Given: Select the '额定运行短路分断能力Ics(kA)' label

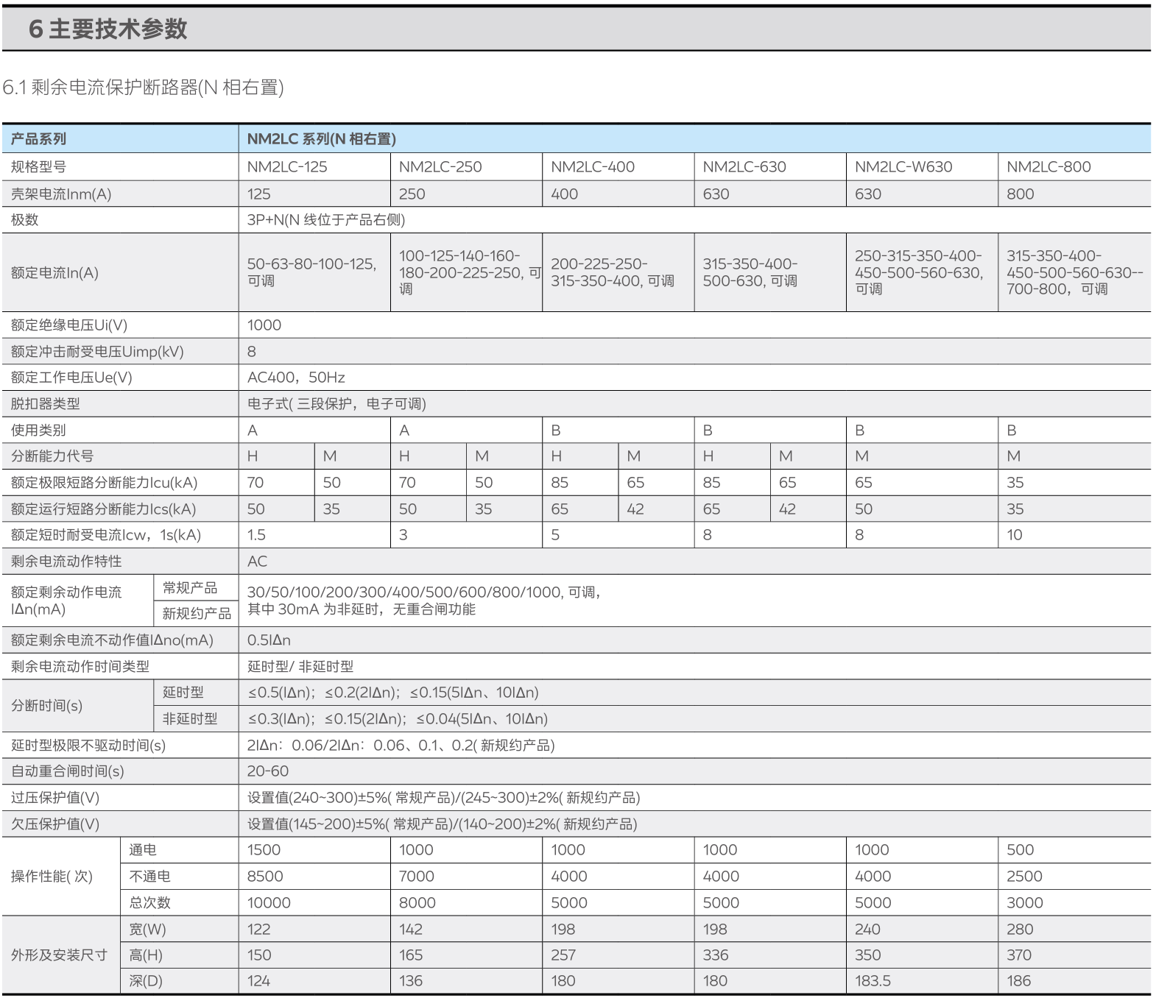Looking at the screenshot, I should pos(103,509).
